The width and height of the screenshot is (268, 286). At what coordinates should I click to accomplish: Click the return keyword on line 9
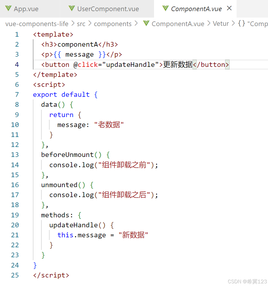61,115
